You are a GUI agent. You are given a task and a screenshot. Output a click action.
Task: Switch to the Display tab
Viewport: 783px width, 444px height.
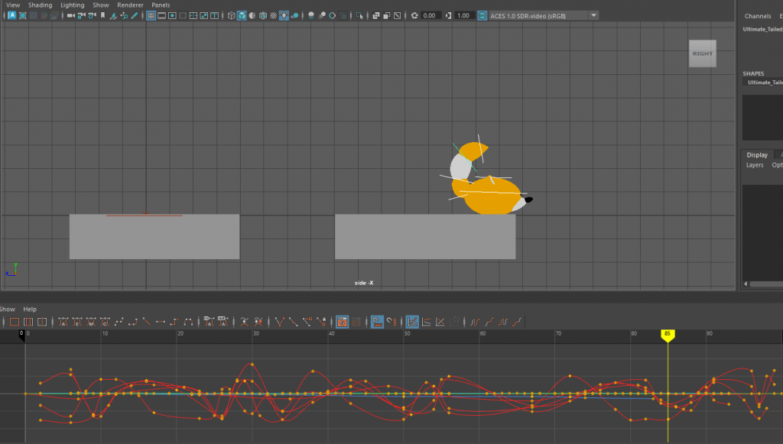(757, 154)
